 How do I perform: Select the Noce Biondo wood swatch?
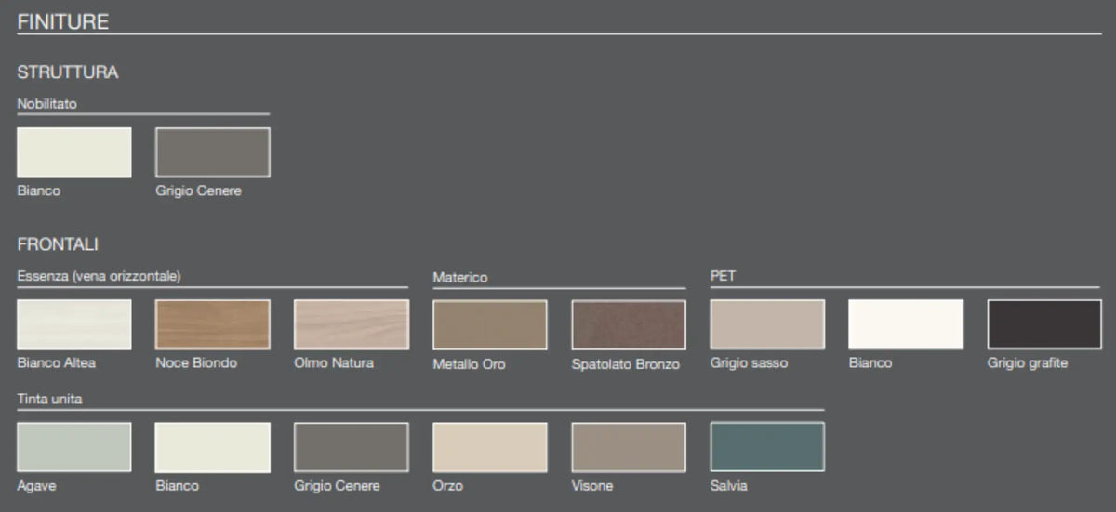213,324
